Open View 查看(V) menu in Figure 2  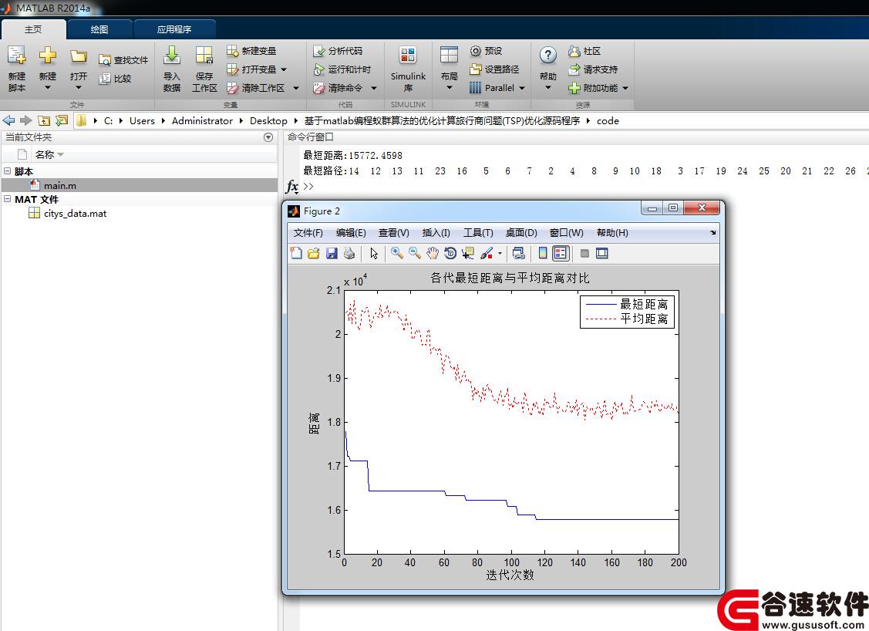coord(393,233)
